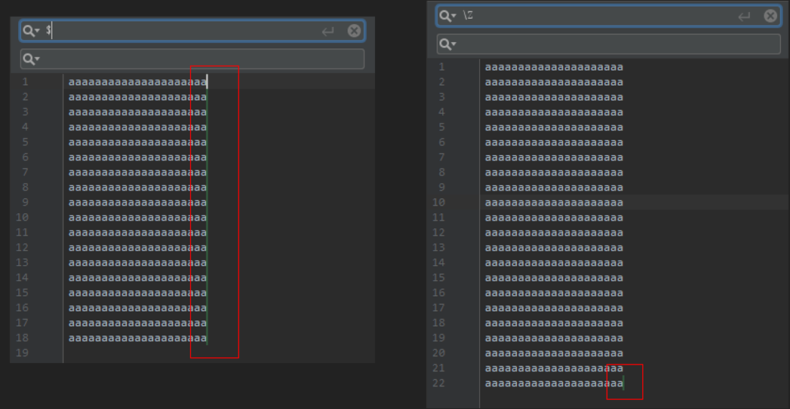Click line number 10 in right editor gutter

pos(439,202)
